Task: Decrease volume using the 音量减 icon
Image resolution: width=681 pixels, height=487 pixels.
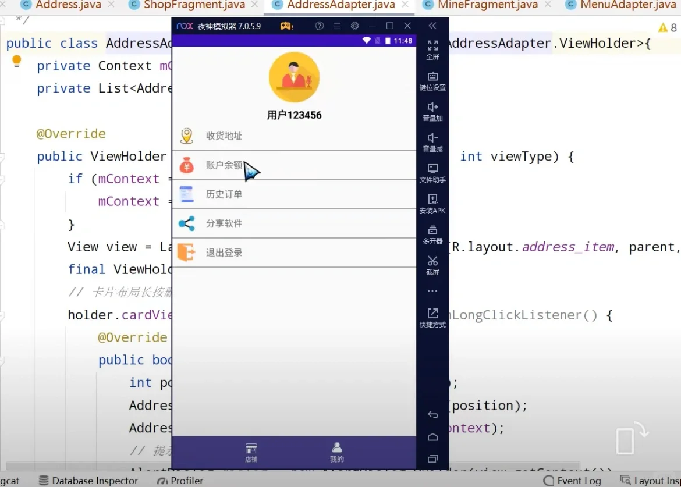Action: [x=432, y=141]
